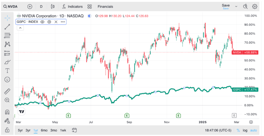
Task: Toggle the percent scale mode
Action: pos(238,130)
